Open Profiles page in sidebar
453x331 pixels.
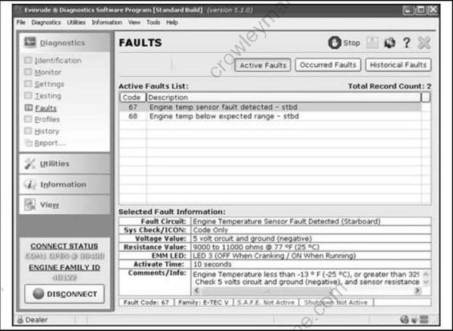click(x=47, y=119)
